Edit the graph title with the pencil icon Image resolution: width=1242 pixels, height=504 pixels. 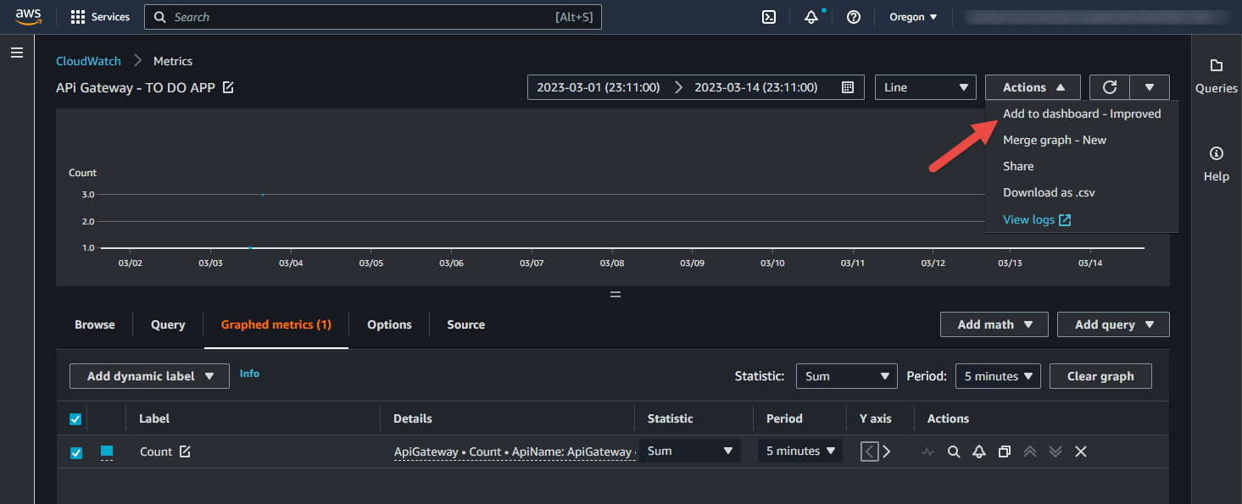[228, 87]
